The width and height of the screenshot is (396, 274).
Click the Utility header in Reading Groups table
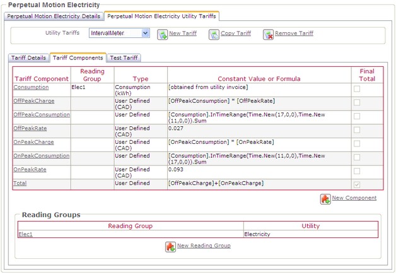click(311, 226)
